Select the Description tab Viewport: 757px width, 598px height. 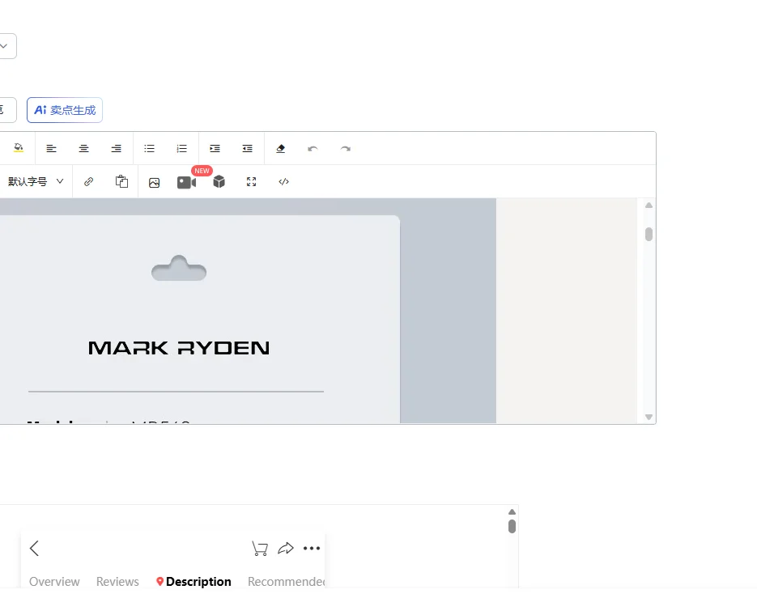tap(194, 582)
